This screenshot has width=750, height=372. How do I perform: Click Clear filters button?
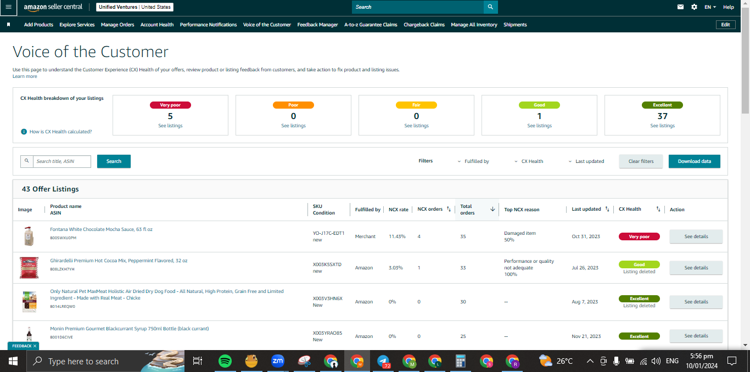point(641,161)
